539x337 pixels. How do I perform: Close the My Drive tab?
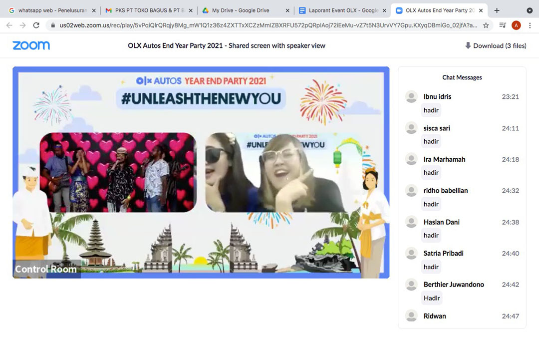click(x=288, y=10)
